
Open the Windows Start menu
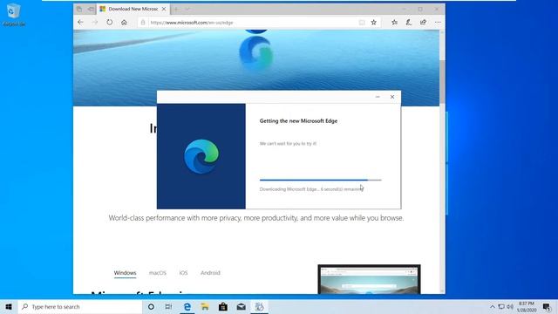[9, 307]
